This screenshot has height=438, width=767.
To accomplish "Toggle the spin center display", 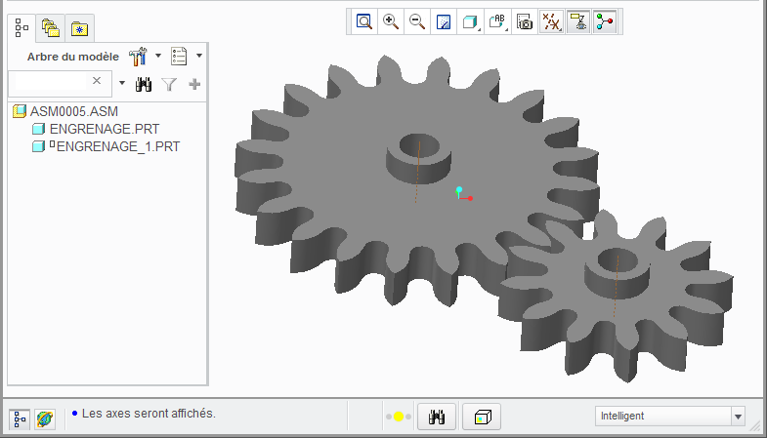I will [x=605, y=21].
